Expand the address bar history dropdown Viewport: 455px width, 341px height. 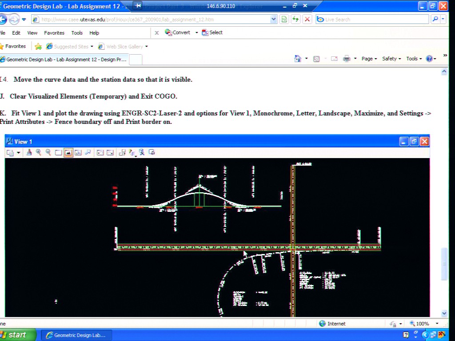pyautogui.click(x=273, y=20)
